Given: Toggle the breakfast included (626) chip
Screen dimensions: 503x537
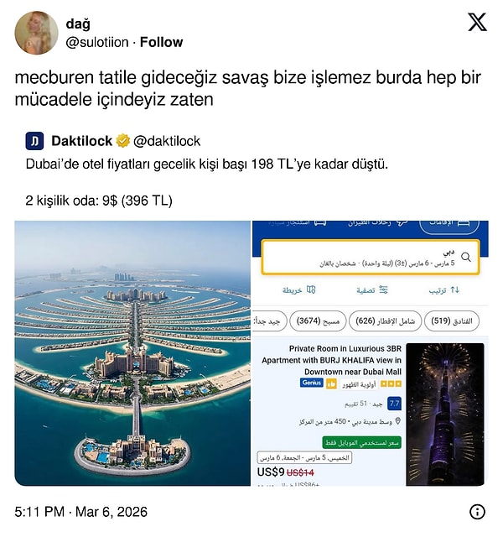Looking at the screenshot, I should [x=385, y=321].
